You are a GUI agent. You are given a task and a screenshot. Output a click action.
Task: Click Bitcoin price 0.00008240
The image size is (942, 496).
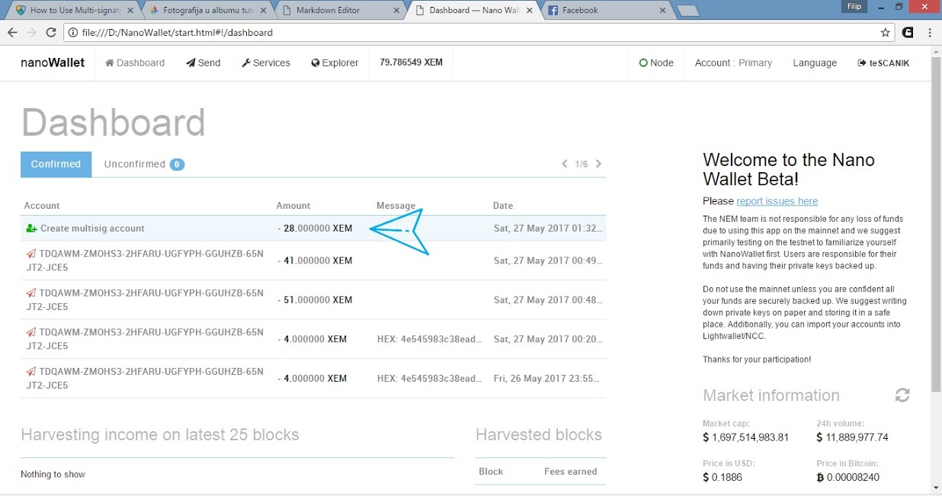coord(847,477)
